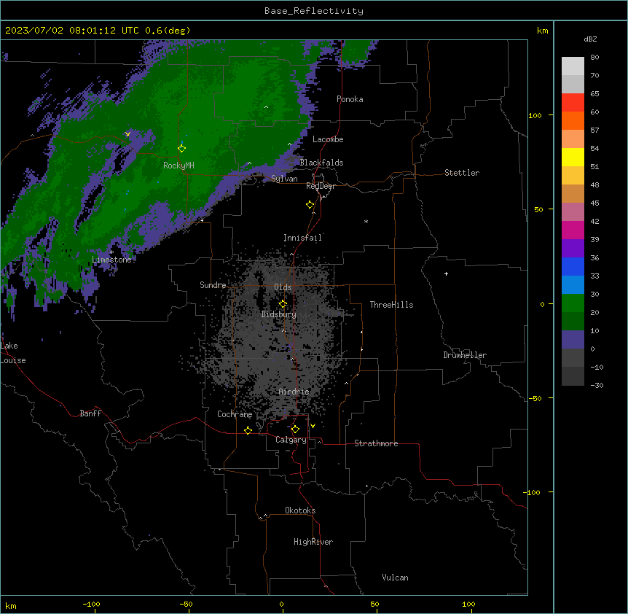
Task: Click the white asterisk above Limestone
Action: (111, 252)
